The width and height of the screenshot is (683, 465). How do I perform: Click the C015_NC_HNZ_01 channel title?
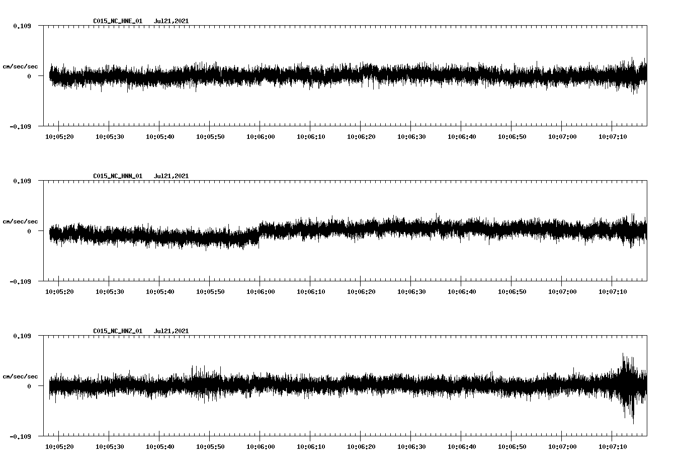118,331
